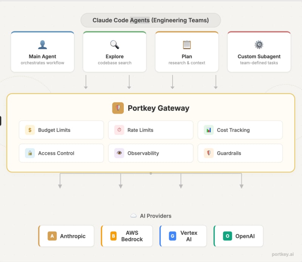Click the Cost Tracking bar chart icon
Screen dimensions: 302x262
[x=209, y=130]
